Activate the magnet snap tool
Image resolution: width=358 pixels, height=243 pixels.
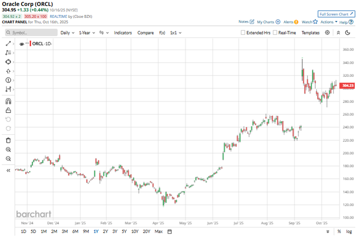[8, 101]
